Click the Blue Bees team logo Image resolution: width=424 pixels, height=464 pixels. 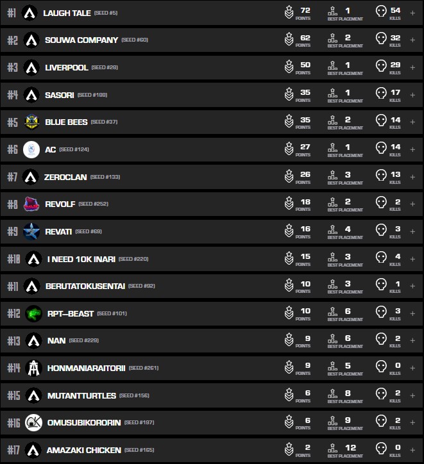tap(32, 122)
